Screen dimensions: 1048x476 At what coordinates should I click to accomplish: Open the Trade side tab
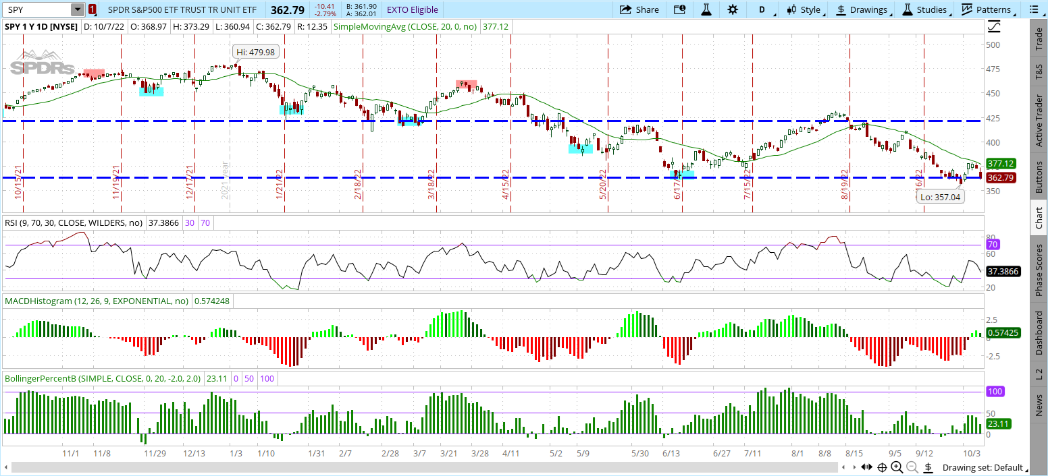(1039, 38)
